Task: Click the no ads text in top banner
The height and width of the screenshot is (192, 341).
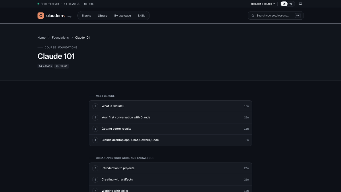Action: click(89, 4)
